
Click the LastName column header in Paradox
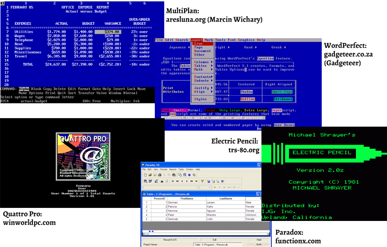point(226,198)
